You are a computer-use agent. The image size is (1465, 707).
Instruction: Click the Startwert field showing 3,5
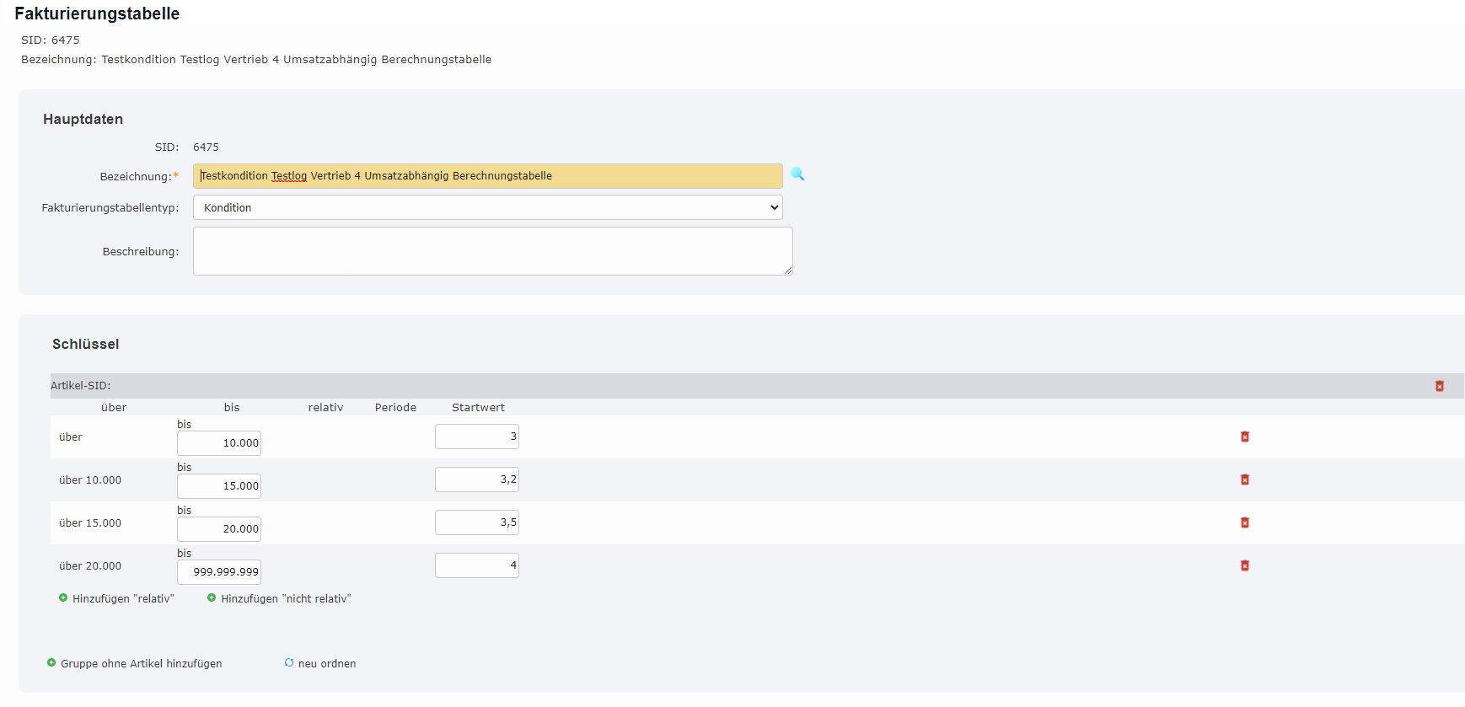pyautogui.click(x=476, y=522)
